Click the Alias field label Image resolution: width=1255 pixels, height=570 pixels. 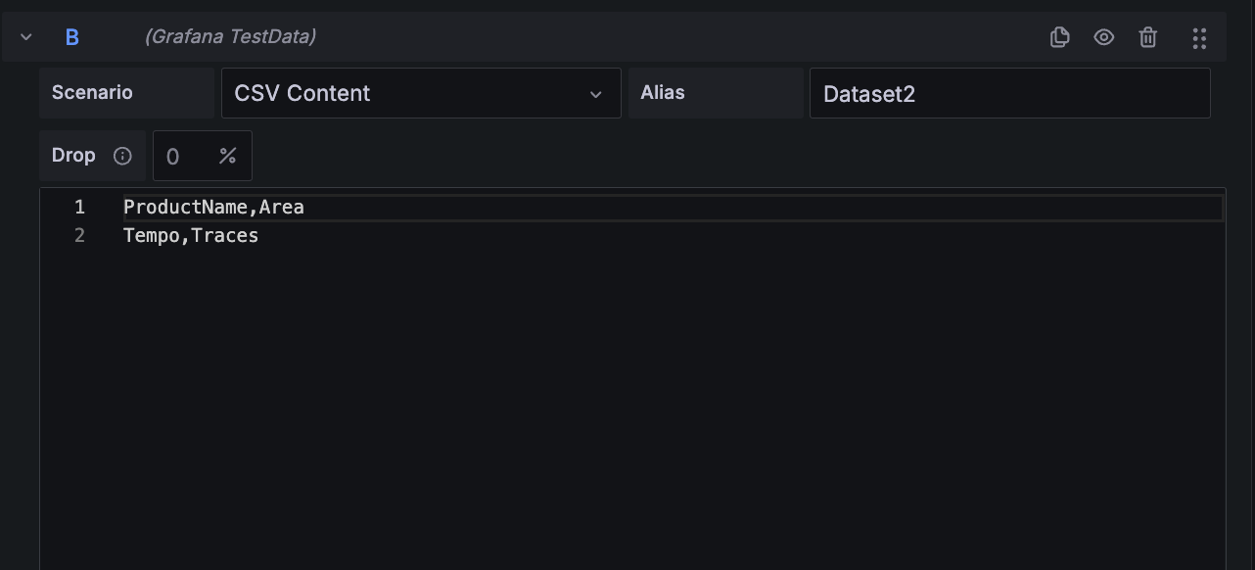click(x=663, y=93)
